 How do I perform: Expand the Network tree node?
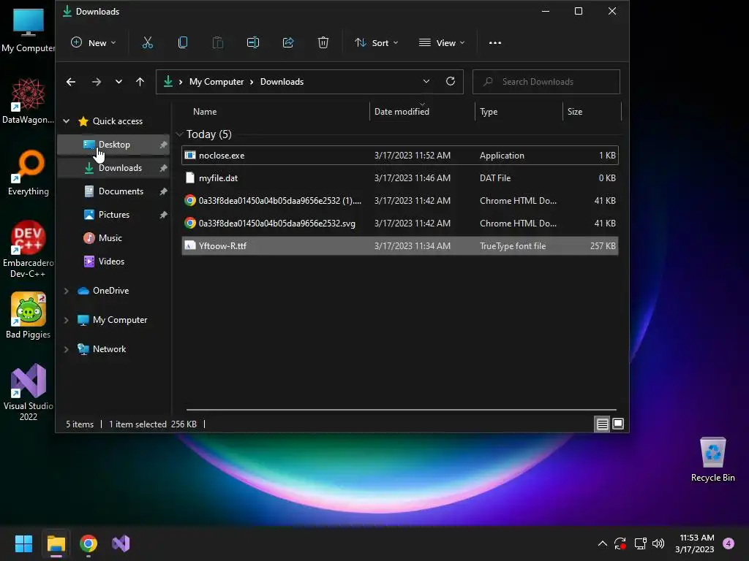67,349
